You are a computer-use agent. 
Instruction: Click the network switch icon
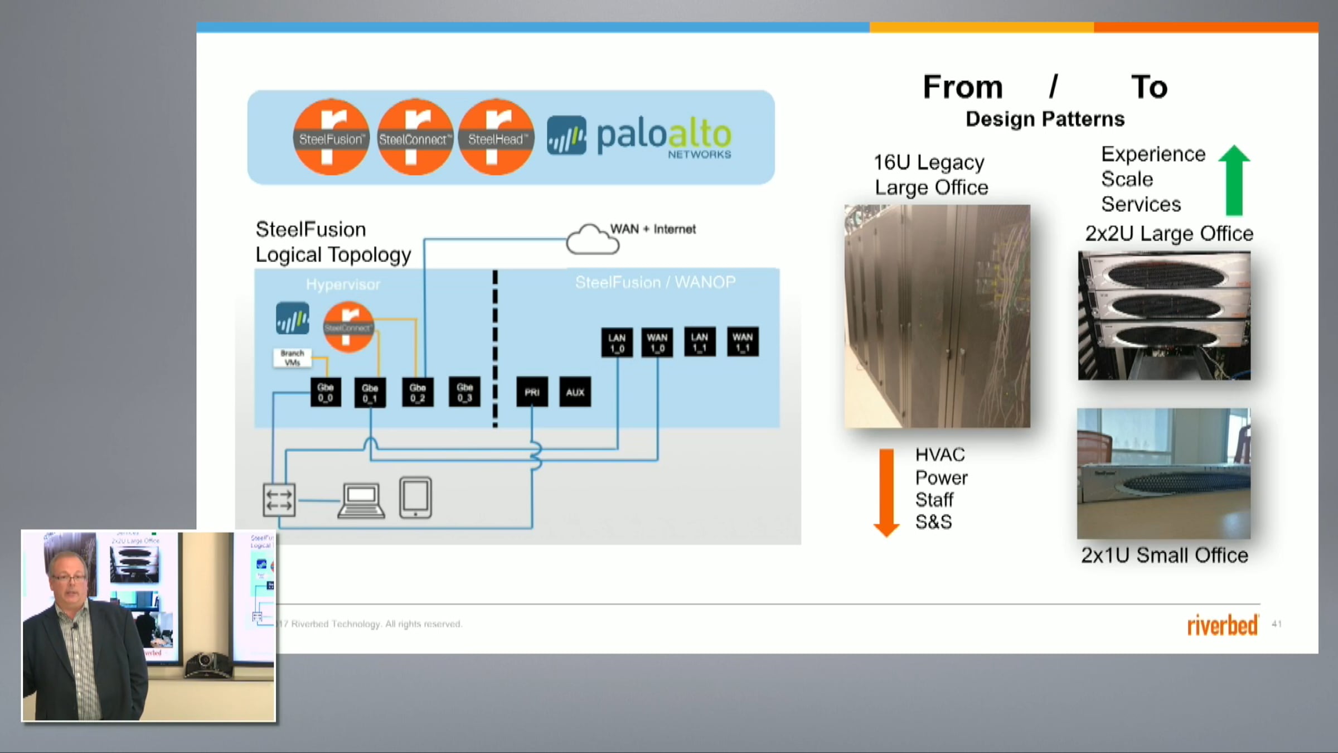279,499
